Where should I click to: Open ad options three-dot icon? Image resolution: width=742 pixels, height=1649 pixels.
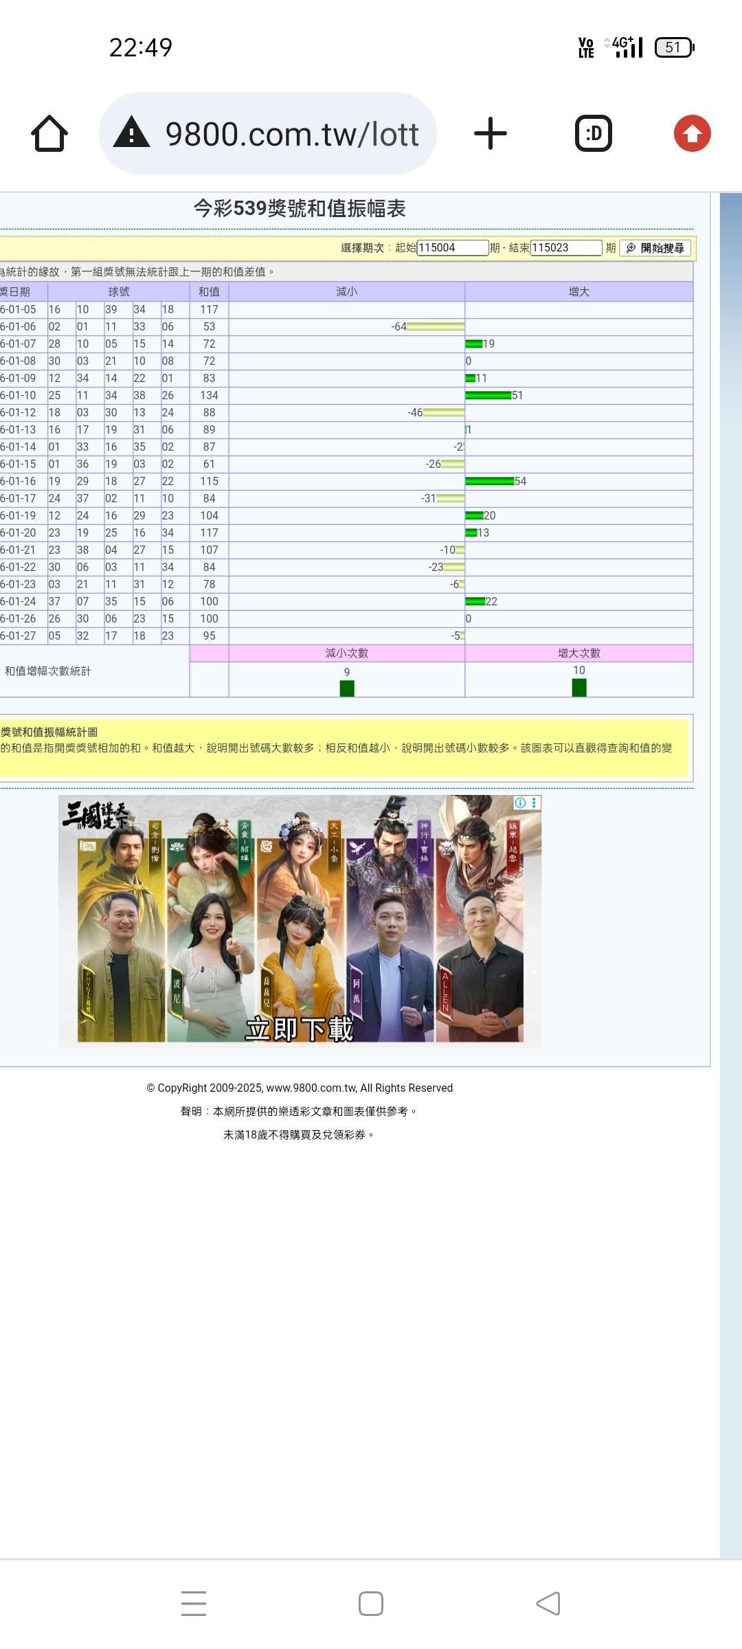[534, 803]
